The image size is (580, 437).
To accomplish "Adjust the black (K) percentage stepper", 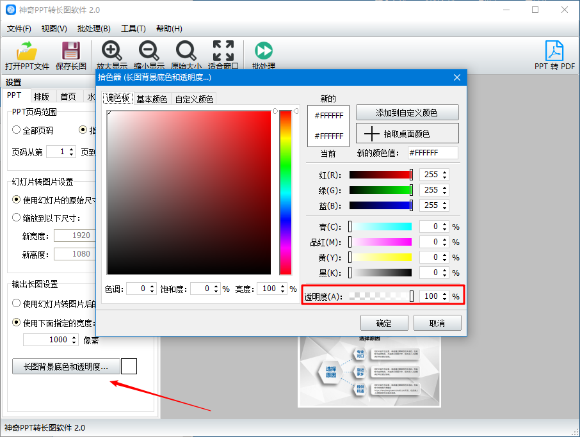I will pyautogui.click(x=445, y=273).
